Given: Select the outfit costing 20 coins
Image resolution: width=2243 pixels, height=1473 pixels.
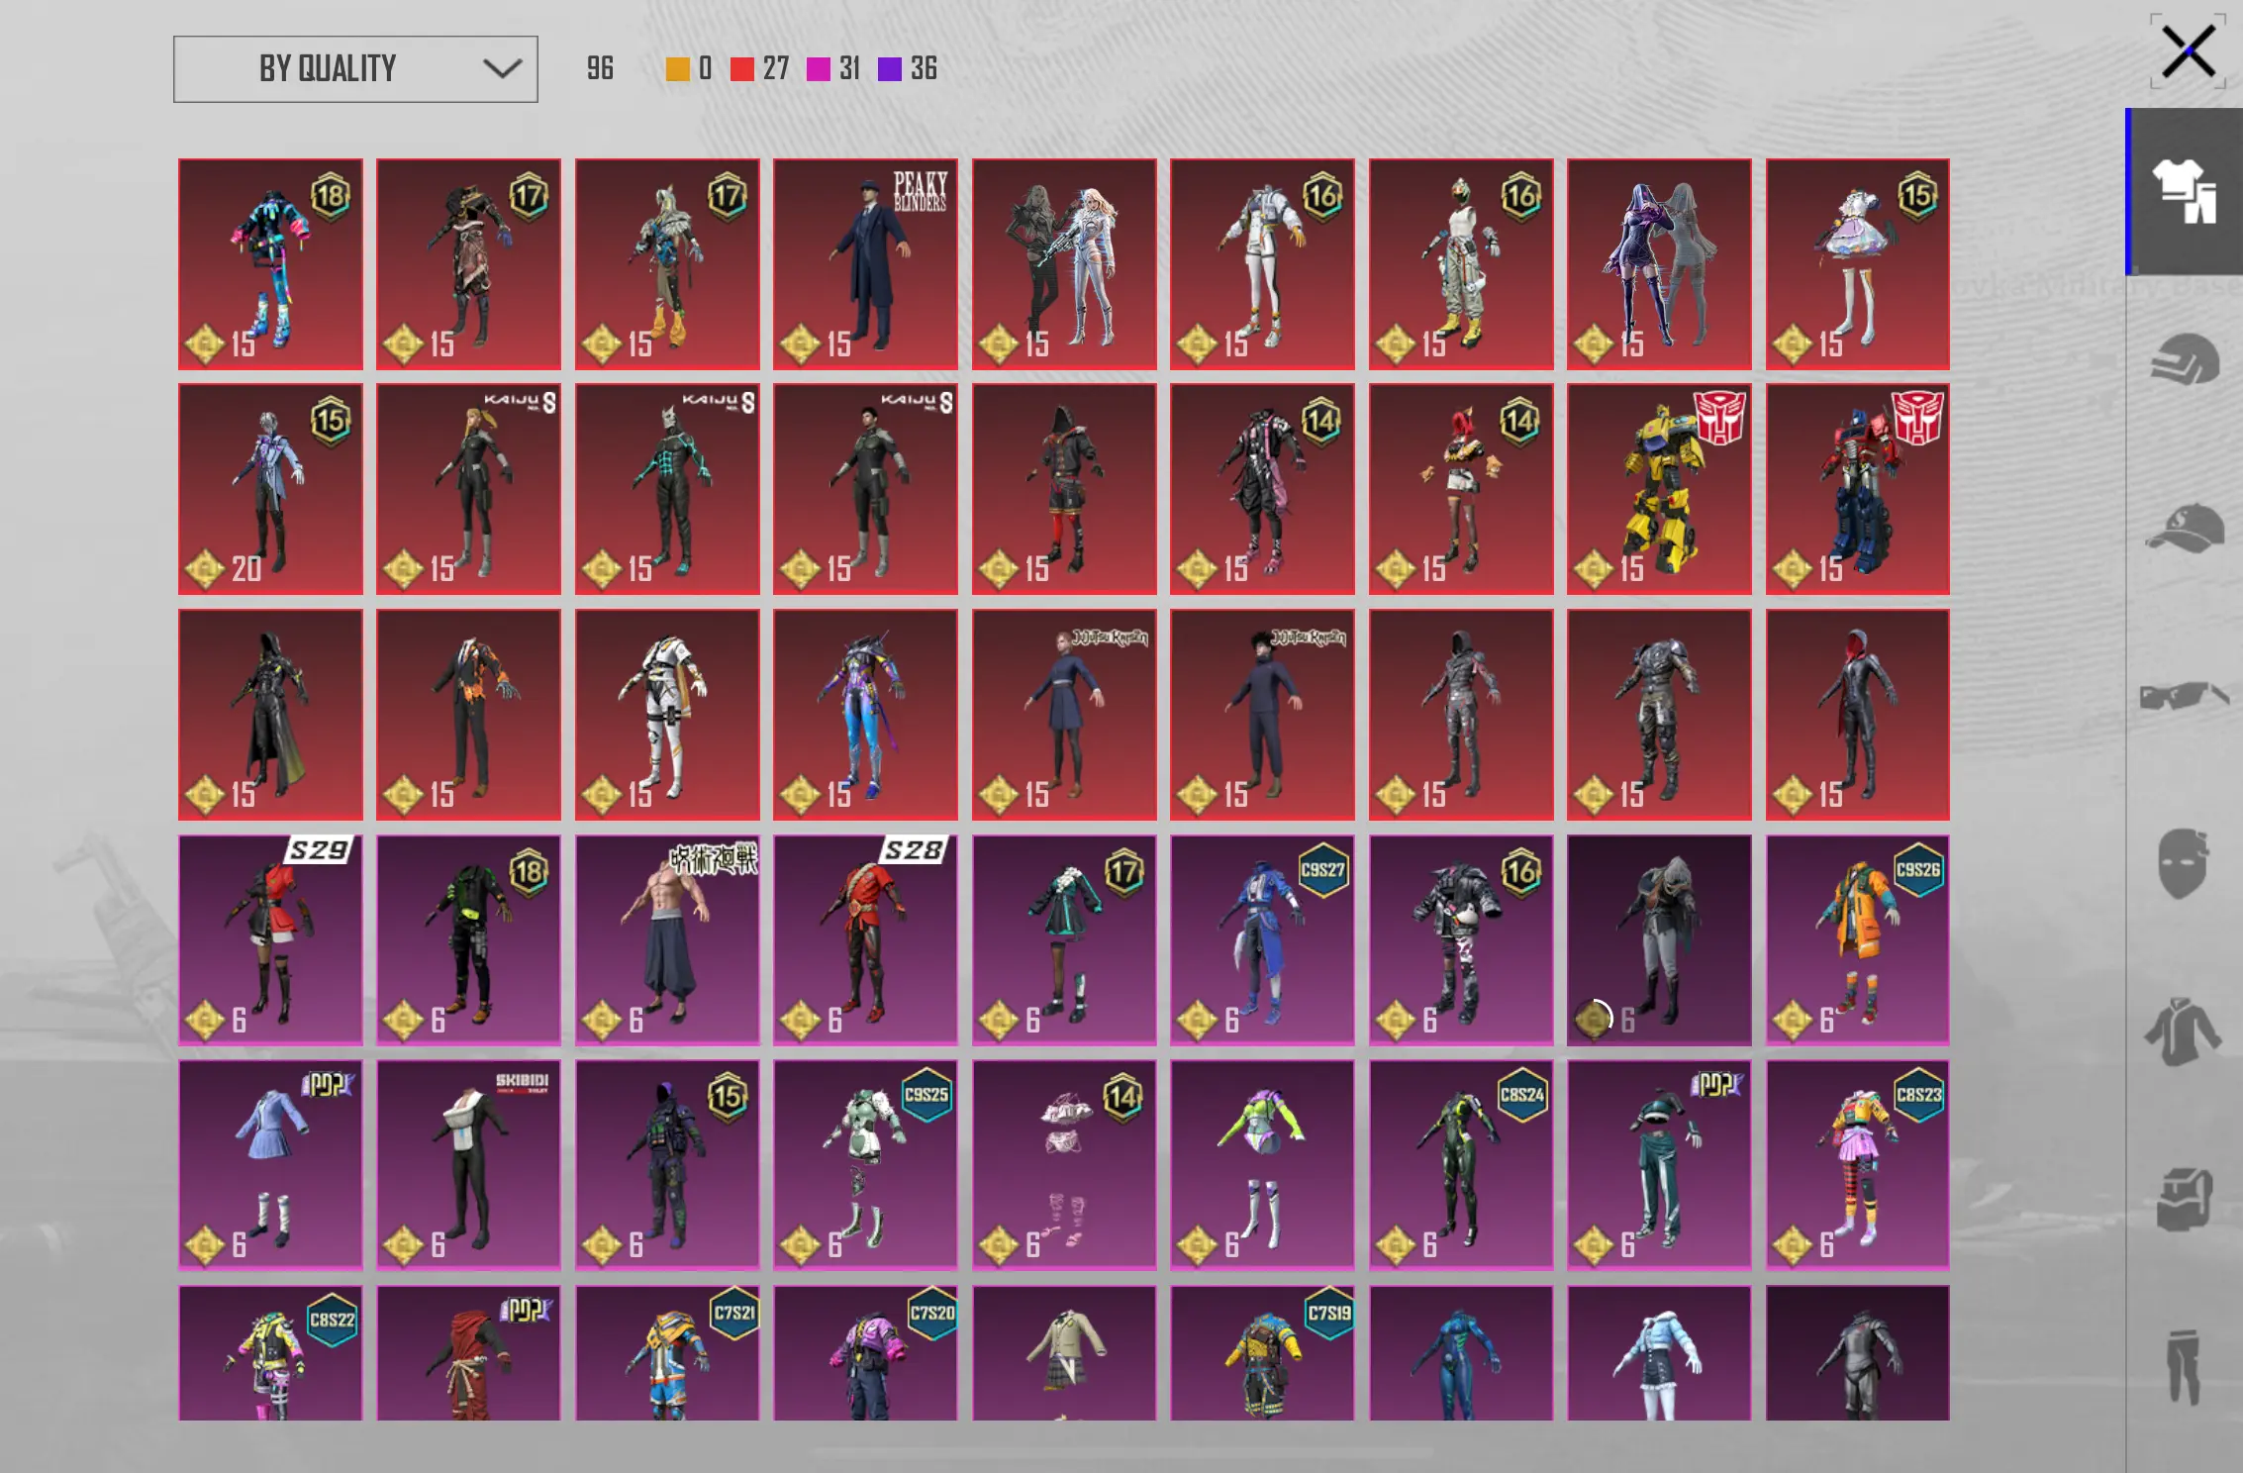Looking at the screenshot, I should (x=270, y=489).
